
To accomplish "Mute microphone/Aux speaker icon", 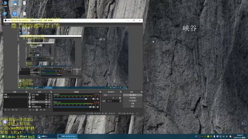I will (x=94, y=107).
